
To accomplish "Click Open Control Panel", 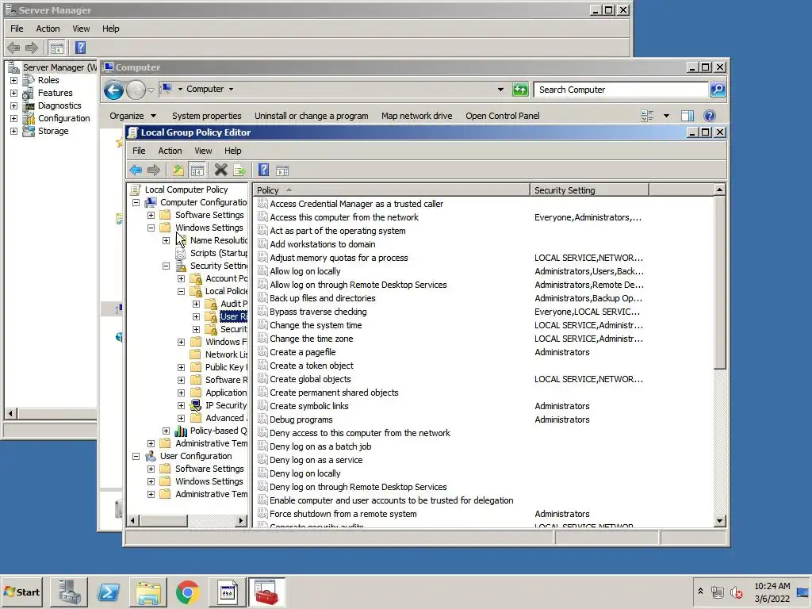I will [x=502, y=116].
